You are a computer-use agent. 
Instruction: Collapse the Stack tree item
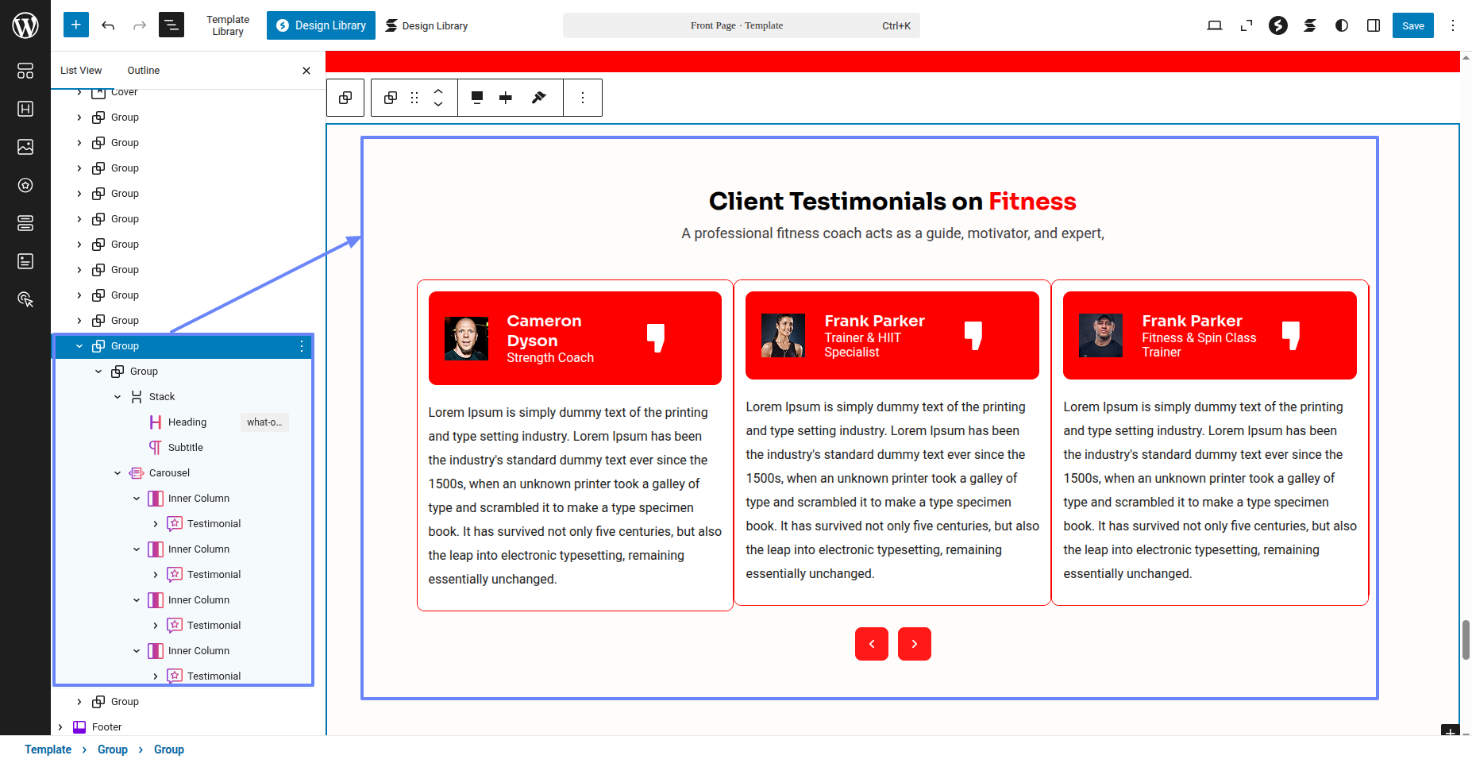118,397
